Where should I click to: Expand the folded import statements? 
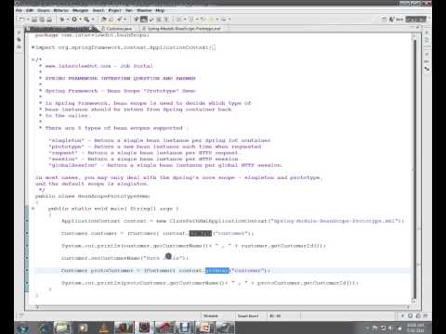[33, 47]
